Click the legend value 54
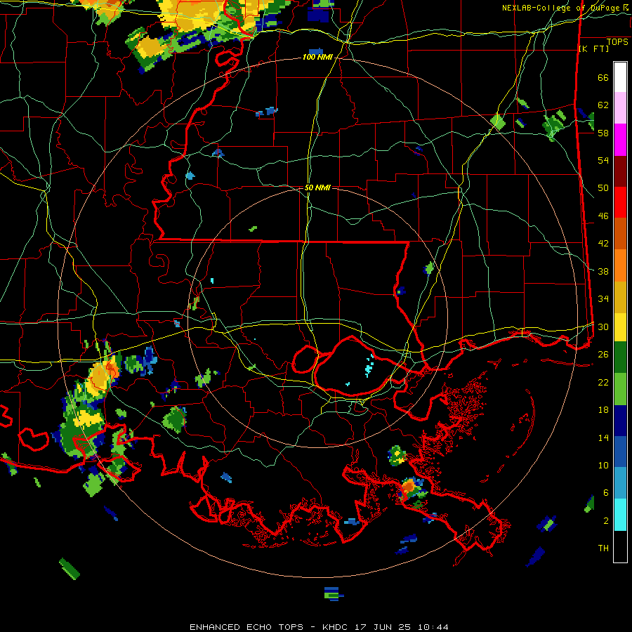 (603, 160)
